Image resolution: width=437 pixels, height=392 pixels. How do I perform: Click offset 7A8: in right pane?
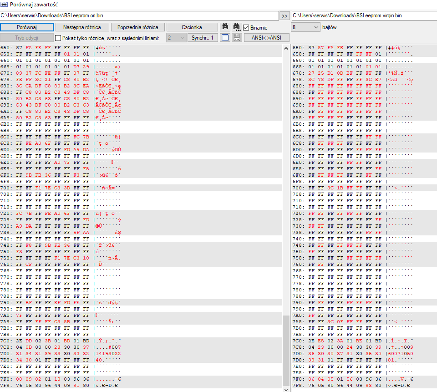299,322
